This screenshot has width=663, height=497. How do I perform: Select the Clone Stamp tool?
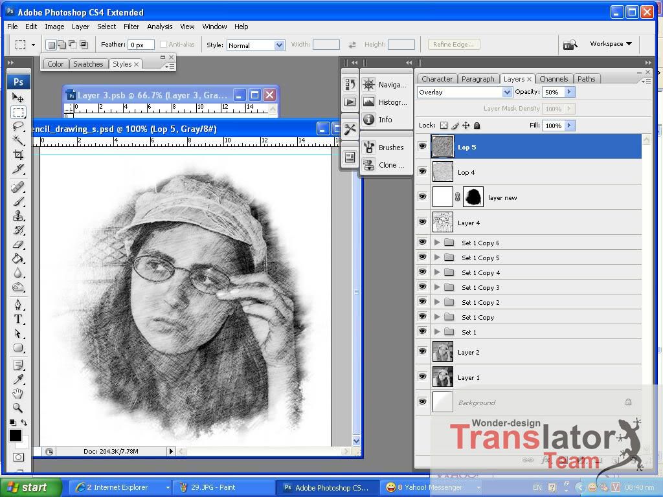coord(18,216)
